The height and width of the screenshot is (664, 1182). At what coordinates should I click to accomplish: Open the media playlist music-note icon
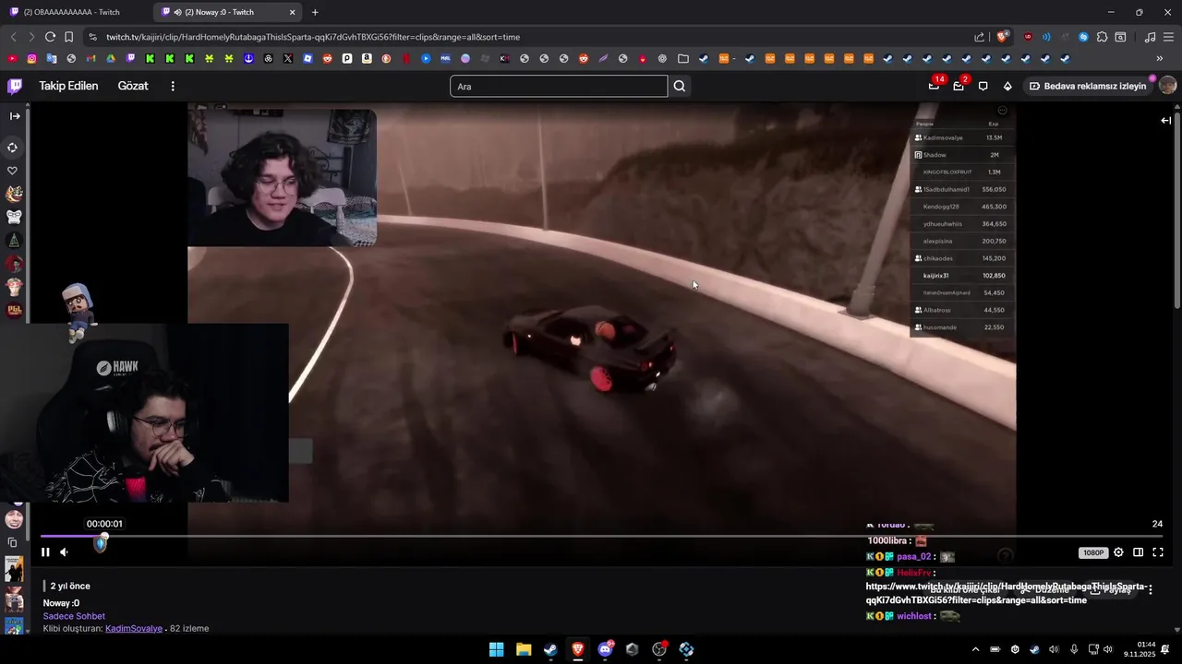coord(1150,37)
